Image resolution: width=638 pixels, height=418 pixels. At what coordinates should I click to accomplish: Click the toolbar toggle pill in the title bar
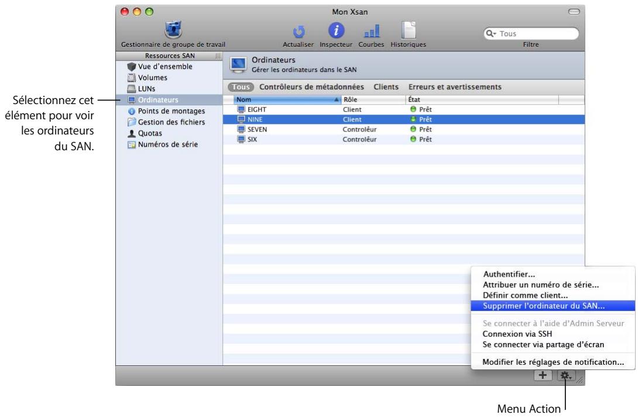(574, 11)
